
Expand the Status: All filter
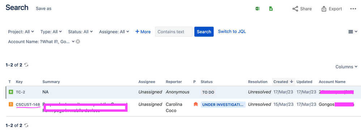point(80,32)
